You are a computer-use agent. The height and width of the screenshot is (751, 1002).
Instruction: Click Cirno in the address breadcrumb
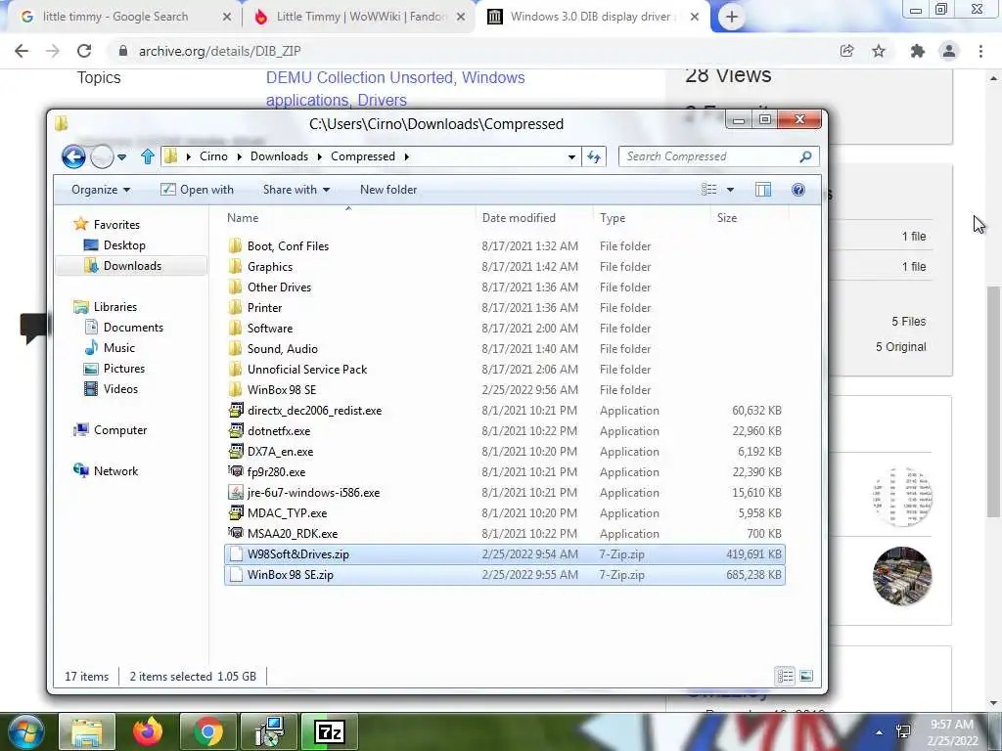(x=213, y=156)
